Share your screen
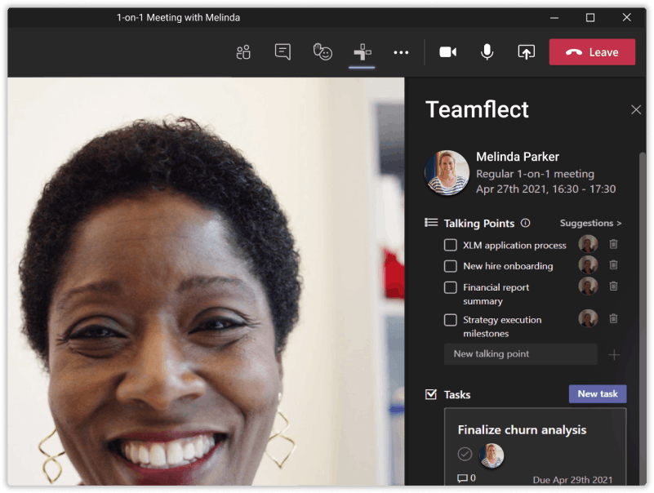654x493 pixels. pyautogui.click(x=525, y=51)
